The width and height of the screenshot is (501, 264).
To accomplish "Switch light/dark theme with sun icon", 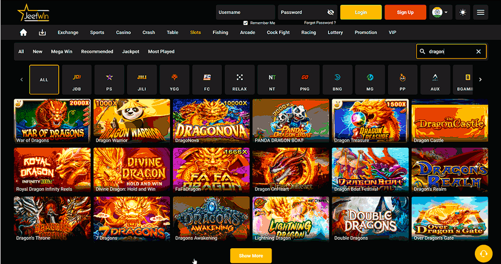I will (462, 12).
